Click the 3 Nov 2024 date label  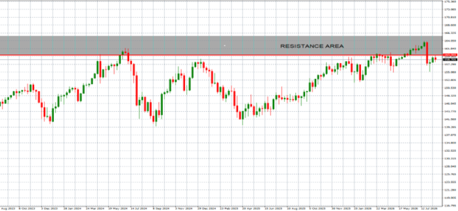184,209
